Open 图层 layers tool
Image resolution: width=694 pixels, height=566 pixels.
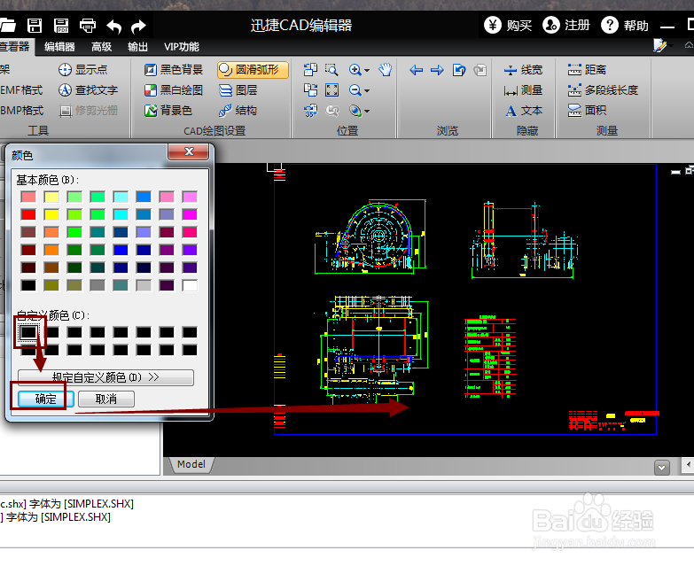point(238,90)
